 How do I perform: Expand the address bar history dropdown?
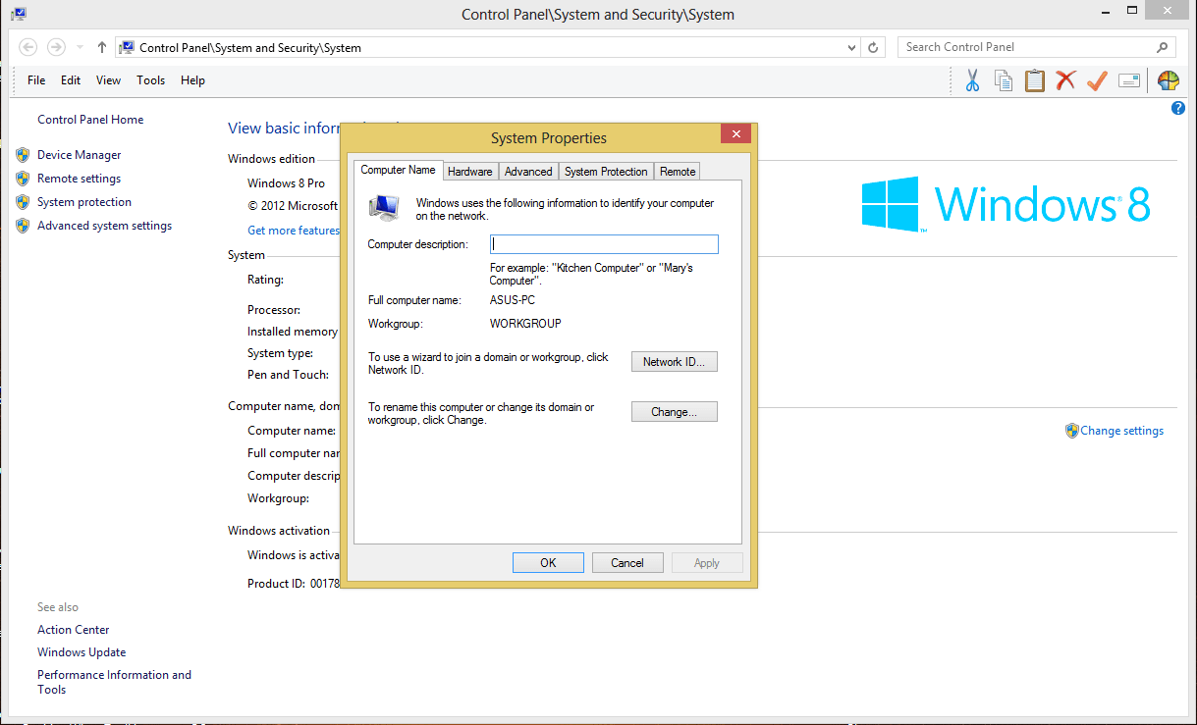pos(851,47)
